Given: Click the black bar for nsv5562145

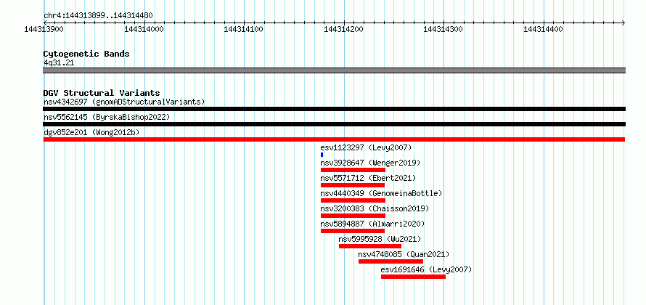Looking at the screenshot, I should click(335, 124).
